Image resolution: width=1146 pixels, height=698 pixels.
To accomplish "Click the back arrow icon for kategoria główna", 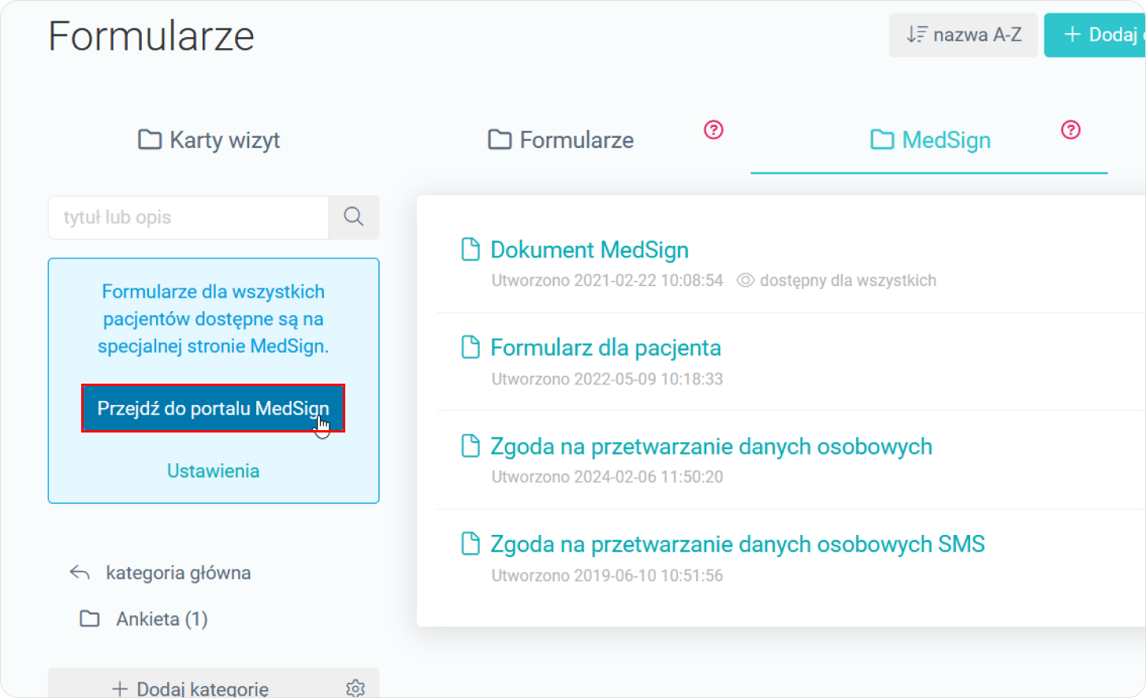I will [x=80, y=573].
